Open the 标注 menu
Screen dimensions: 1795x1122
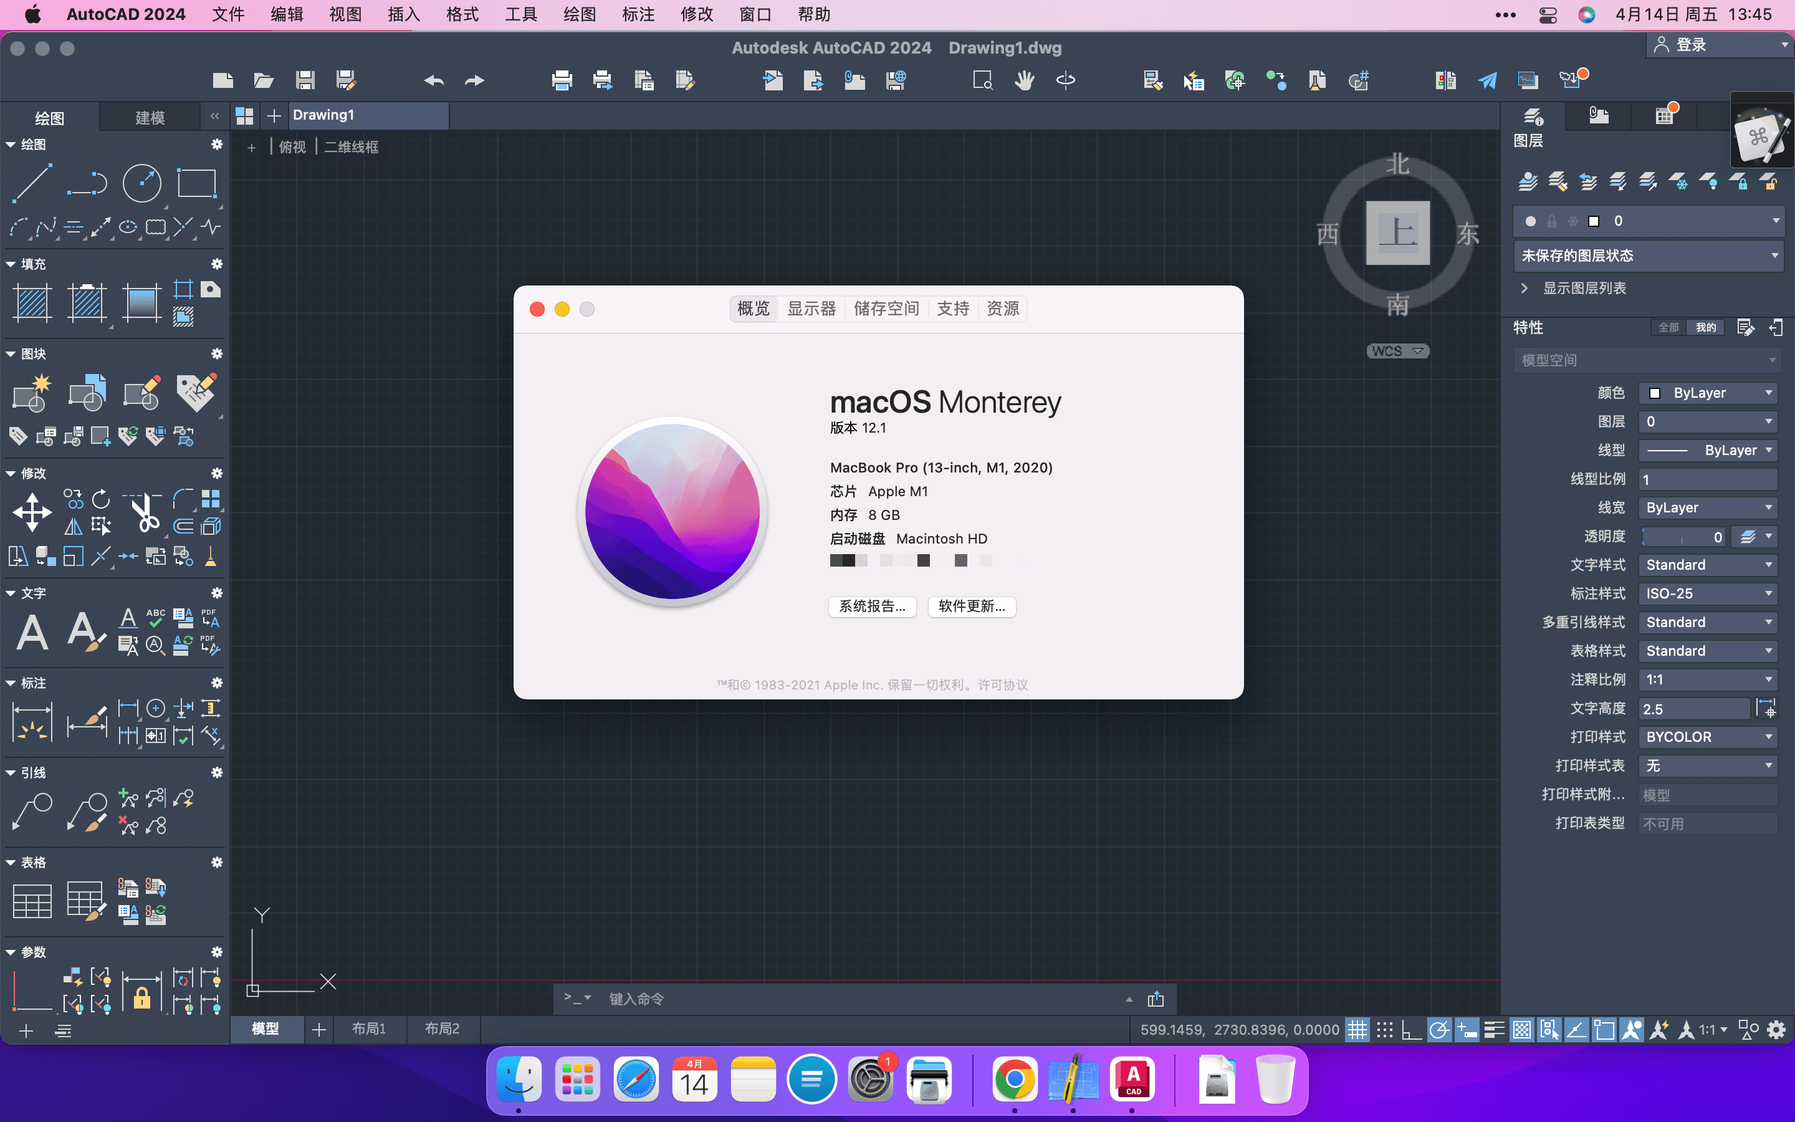638,14
